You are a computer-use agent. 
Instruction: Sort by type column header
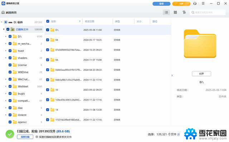tap(117, 21)
